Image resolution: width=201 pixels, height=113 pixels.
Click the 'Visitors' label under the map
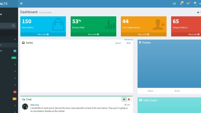(x=150, y=91)
